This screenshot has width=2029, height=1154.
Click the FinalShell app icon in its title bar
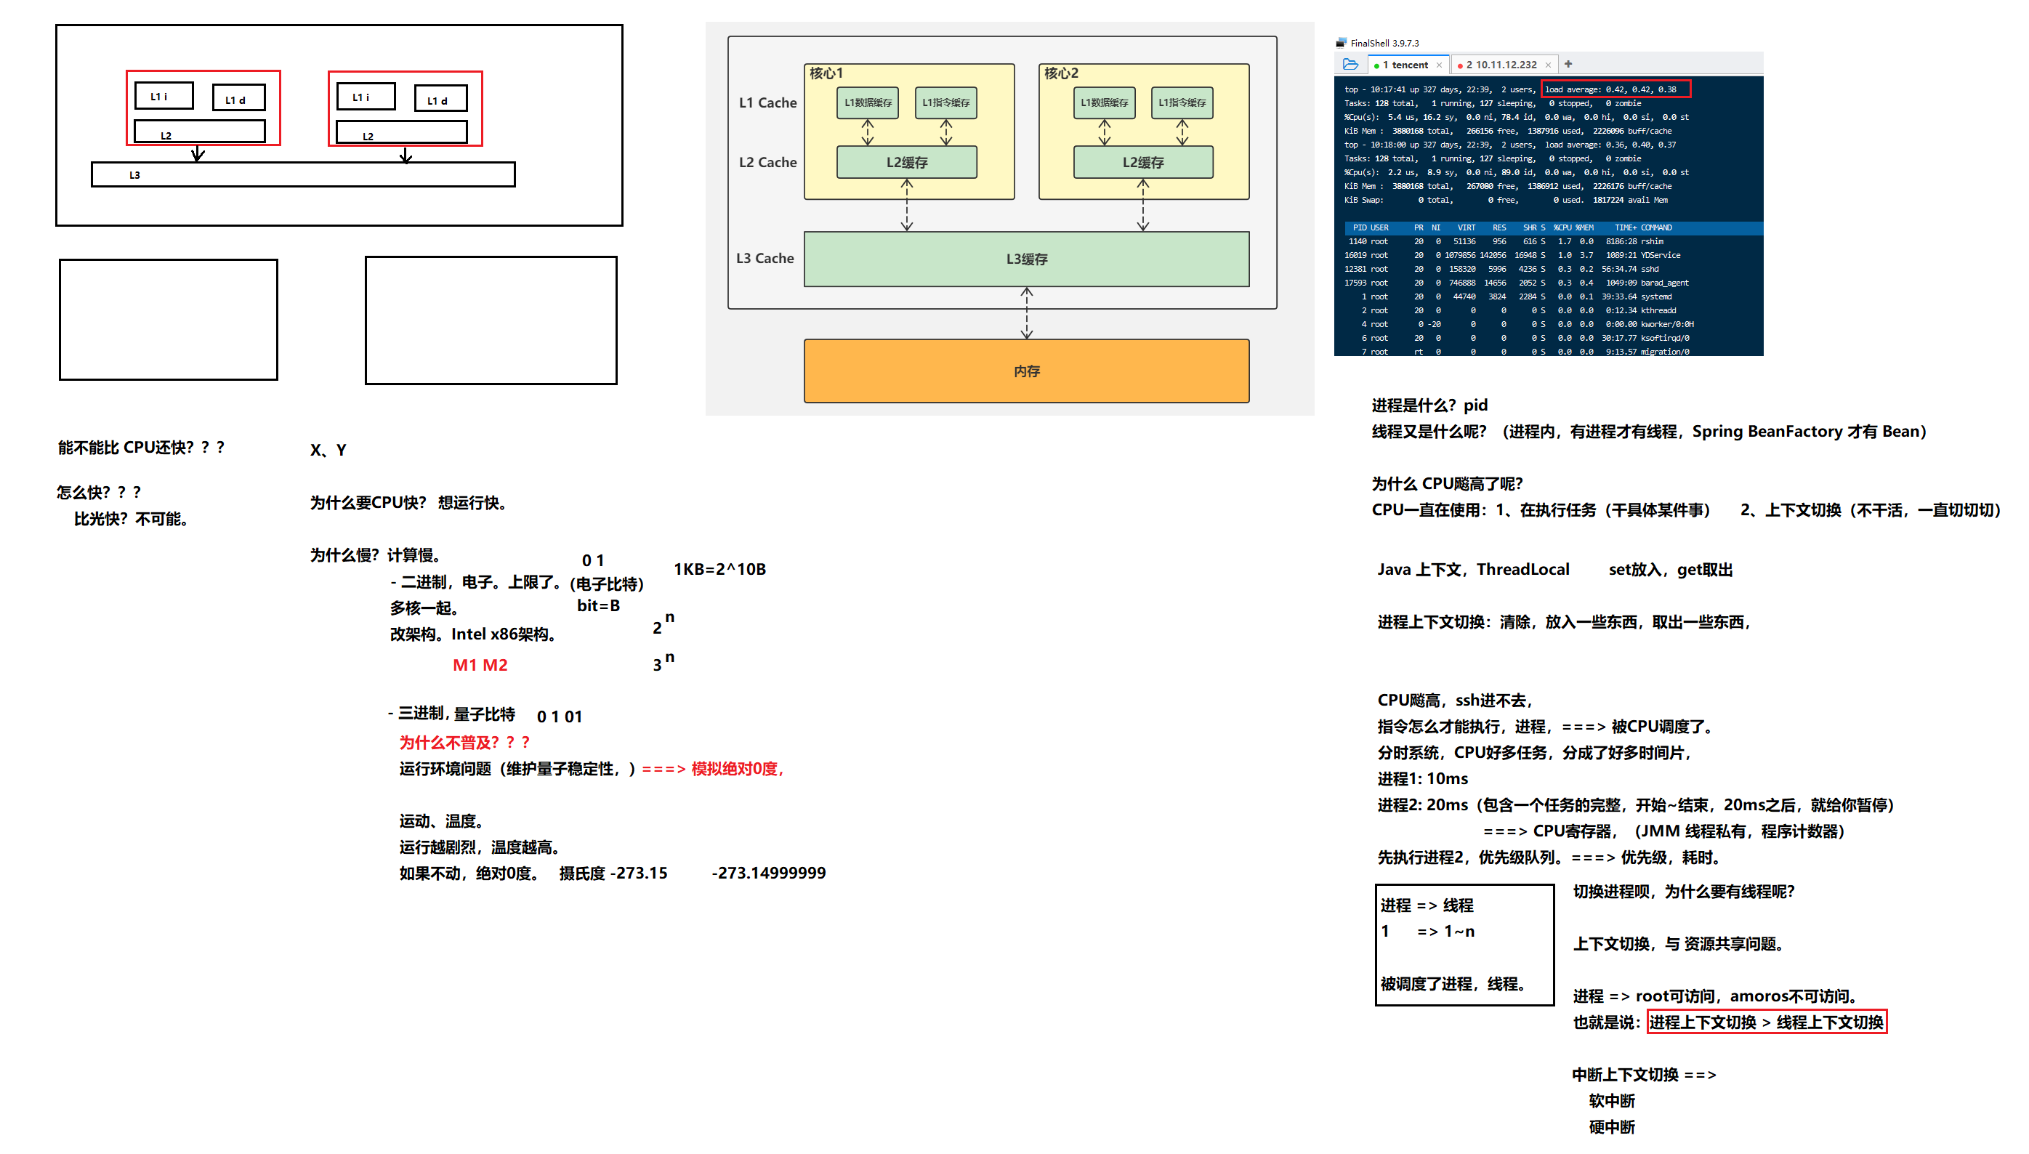(1341, 43)
